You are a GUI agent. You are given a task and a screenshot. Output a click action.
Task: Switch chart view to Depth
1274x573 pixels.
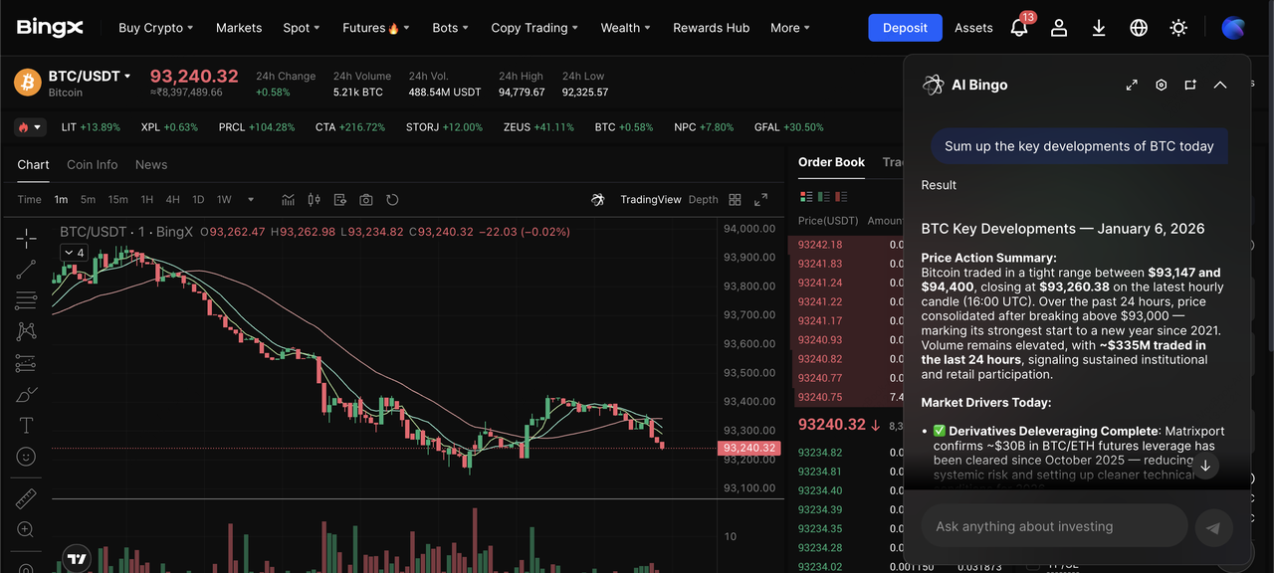click(x=703, y=200)
